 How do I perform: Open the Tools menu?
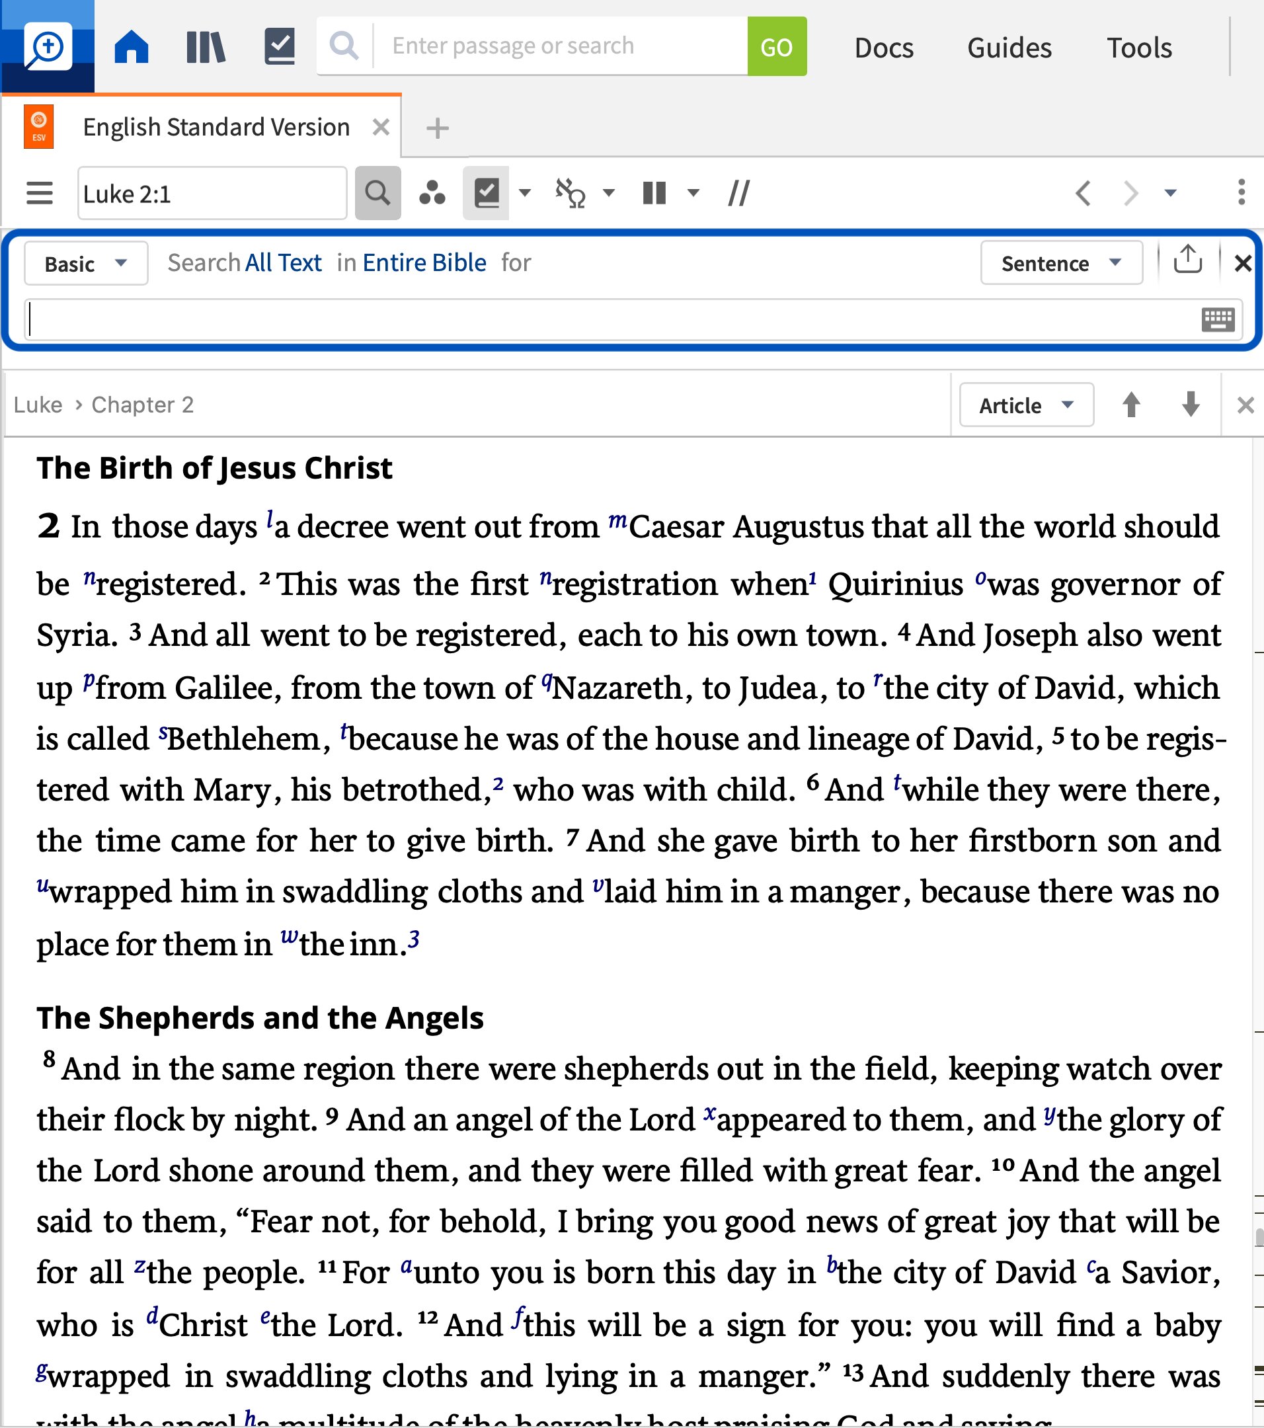click(x=1139, y=48)
